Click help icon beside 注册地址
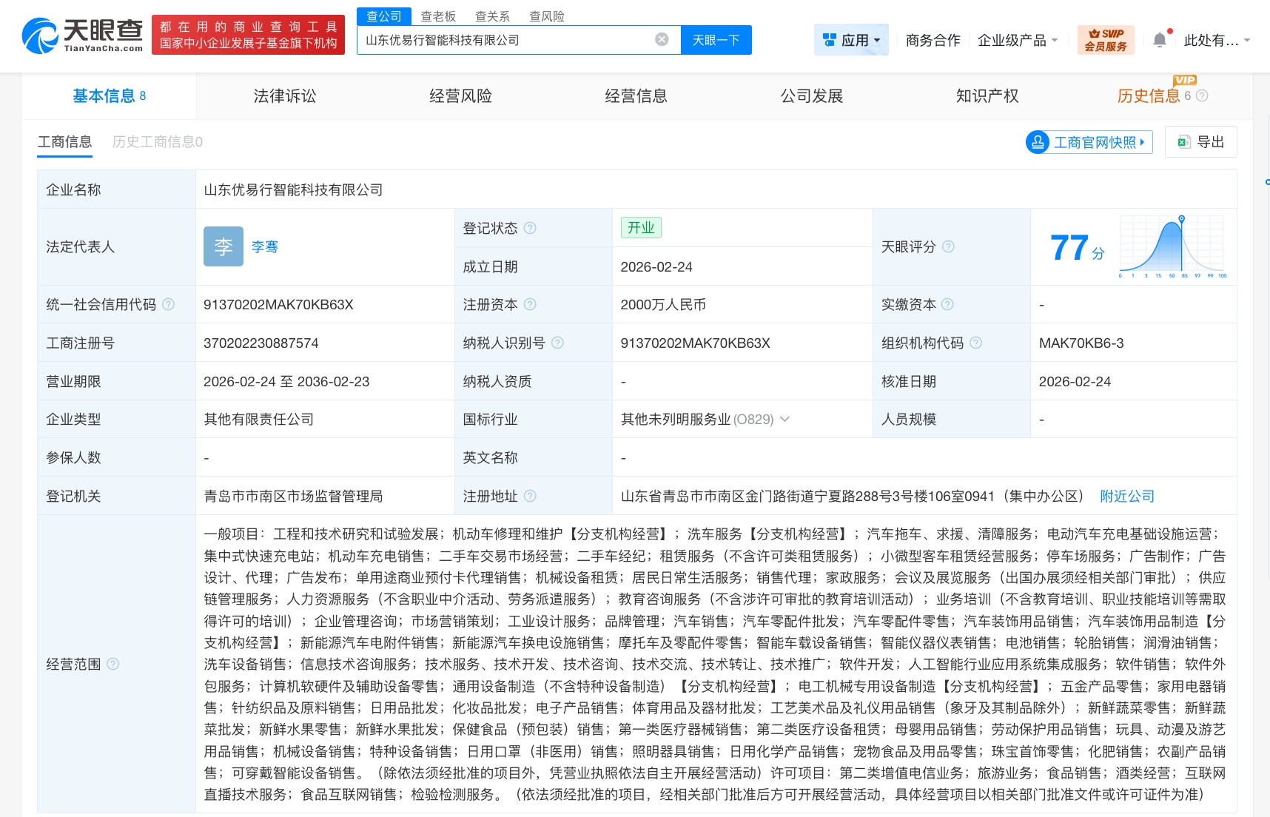 (530, 496)
